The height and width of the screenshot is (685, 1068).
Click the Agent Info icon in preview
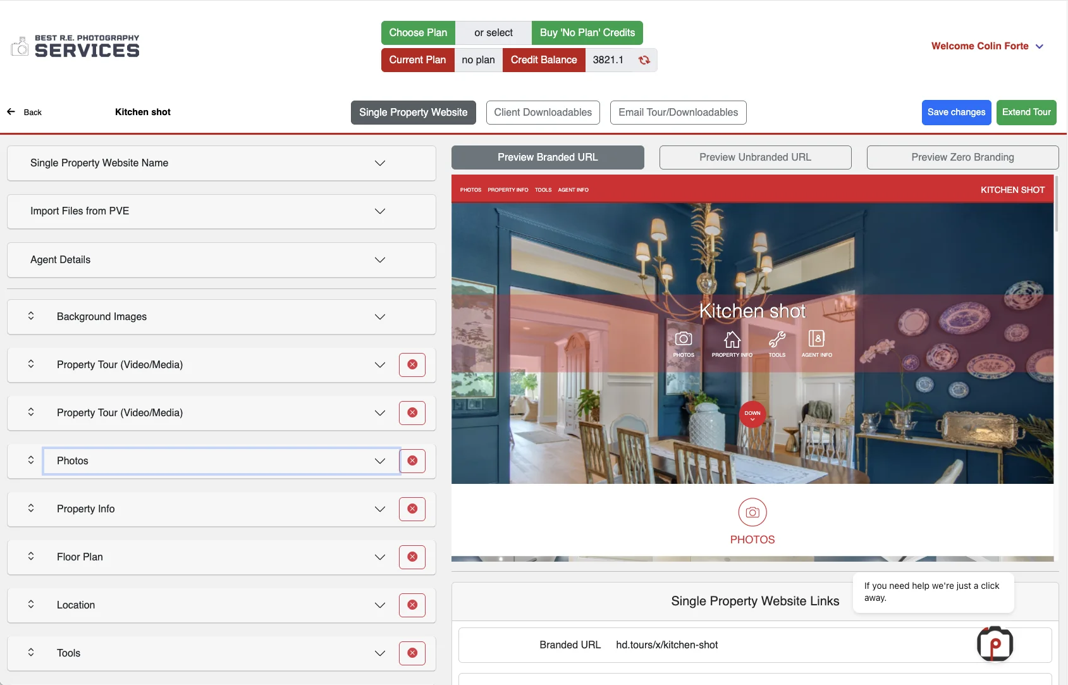point(816,340)
